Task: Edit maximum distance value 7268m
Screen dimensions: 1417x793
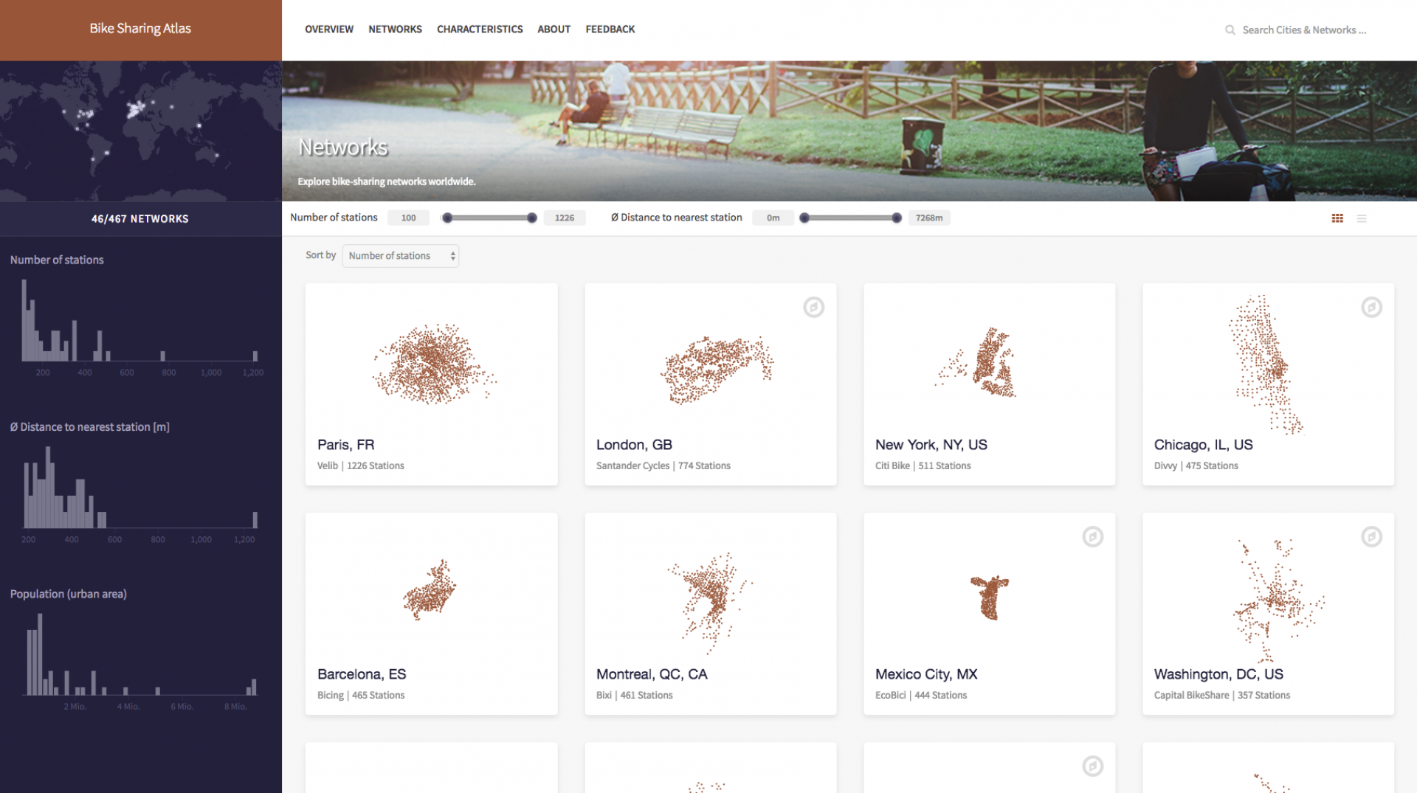Action: 929,218
